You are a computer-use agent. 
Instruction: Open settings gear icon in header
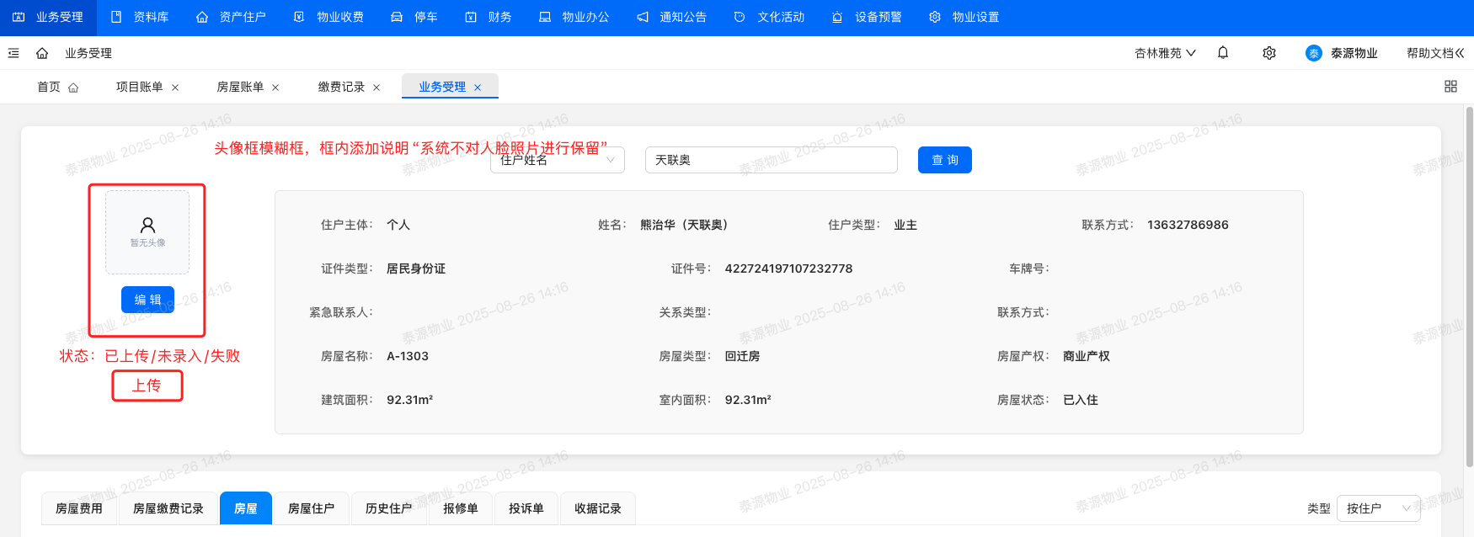pos(1269,53)
